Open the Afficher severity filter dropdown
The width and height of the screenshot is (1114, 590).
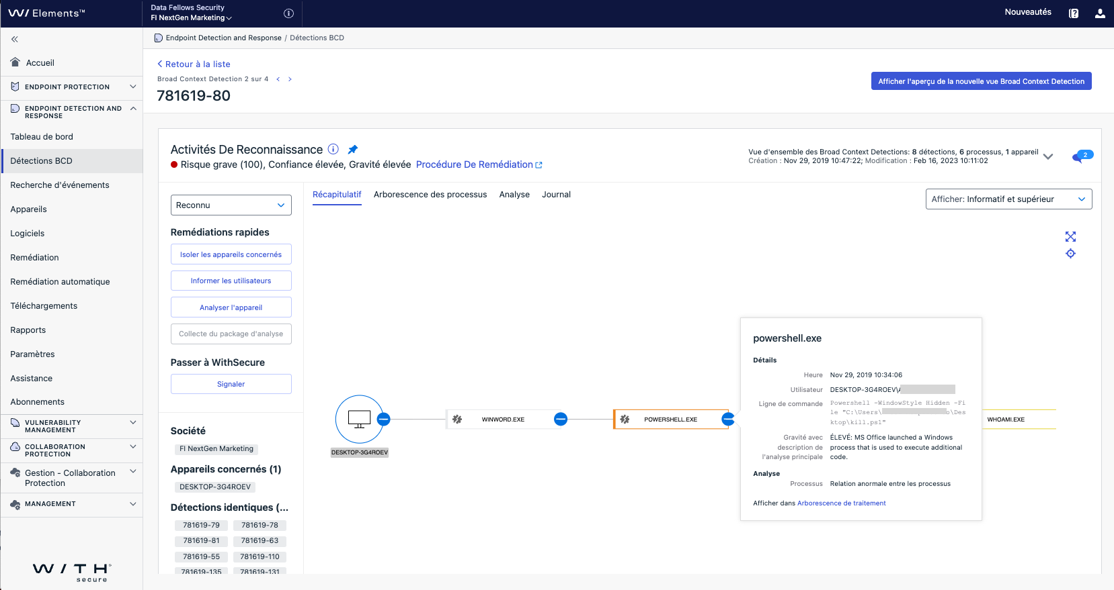(1008, 199)
